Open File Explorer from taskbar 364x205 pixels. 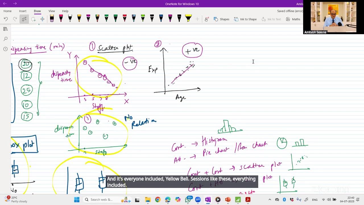click(148, 200)
